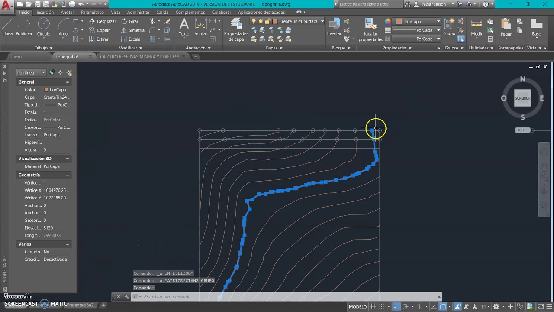Switch to the Inicio file tab

click(x=16, y=57)
